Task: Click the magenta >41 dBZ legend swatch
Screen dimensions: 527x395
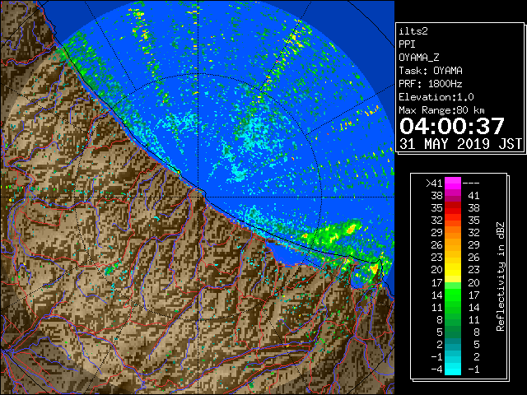Action: click(453, 184)
